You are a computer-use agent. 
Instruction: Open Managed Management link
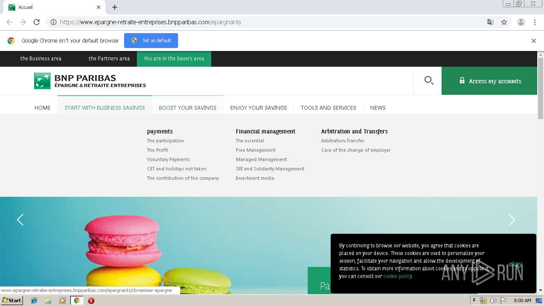click(261, 159)
